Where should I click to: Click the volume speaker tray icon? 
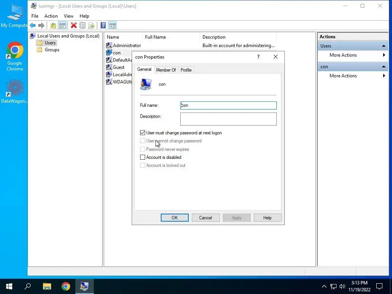[x=342, y=286]
